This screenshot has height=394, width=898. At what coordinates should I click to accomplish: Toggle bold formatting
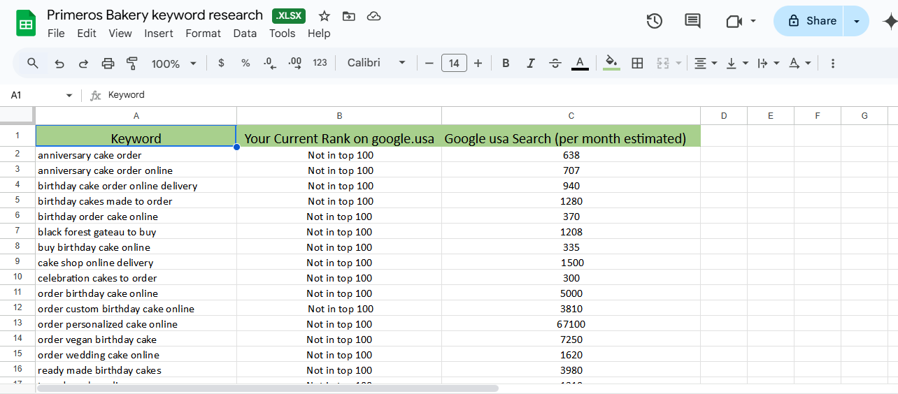click(506, 64)
